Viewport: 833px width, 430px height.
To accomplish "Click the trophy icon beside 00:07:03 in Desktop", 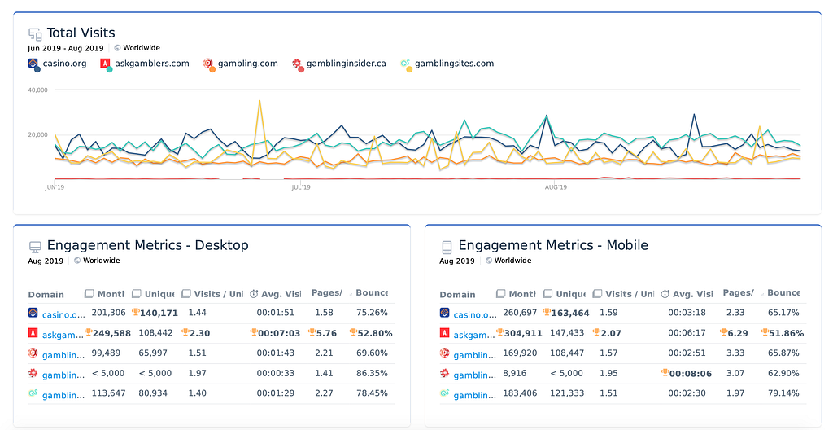I will click(x=254, y=332).
